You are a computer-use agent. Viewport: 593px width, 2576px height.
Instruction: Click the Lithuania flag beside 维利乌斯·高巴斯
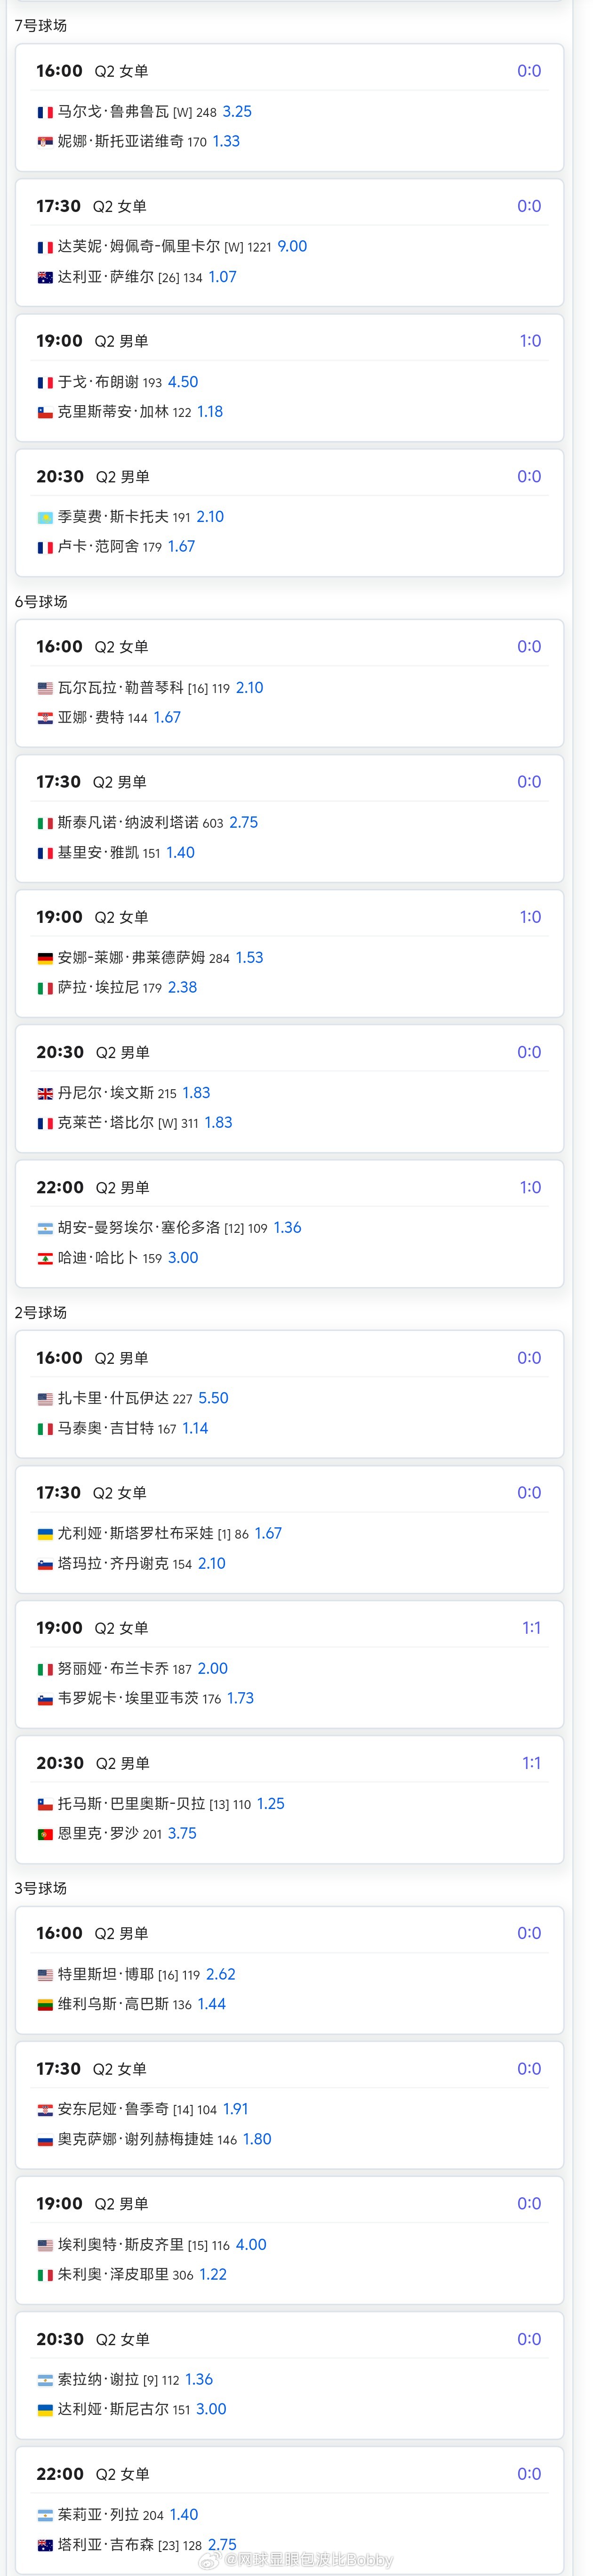point(45,2004)
